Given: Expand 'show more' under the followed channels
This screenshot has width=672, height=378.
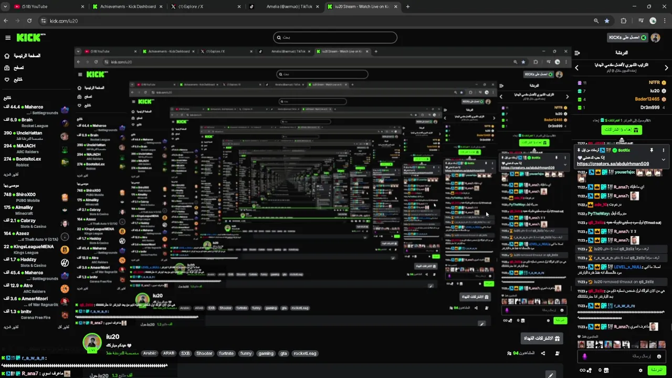Looking at the screenshot, I should [x=11, y=174].
